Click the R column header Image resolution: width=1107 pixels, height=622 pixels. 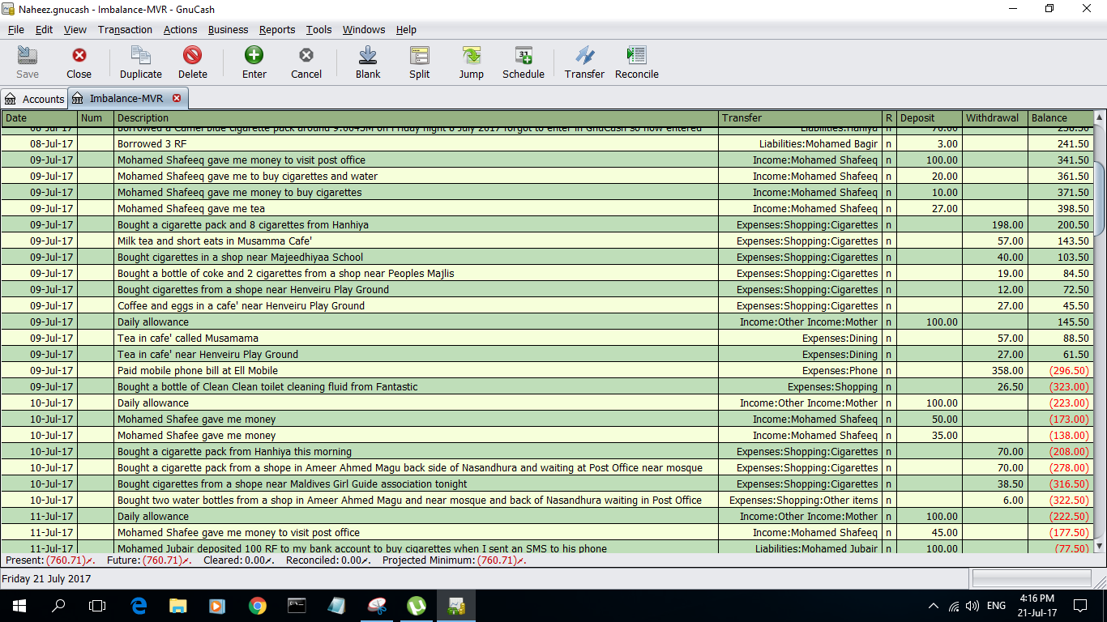coord(889,118)
